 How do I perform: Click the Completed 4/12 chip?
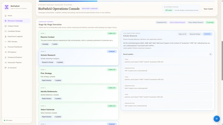[x=161, y=22]
